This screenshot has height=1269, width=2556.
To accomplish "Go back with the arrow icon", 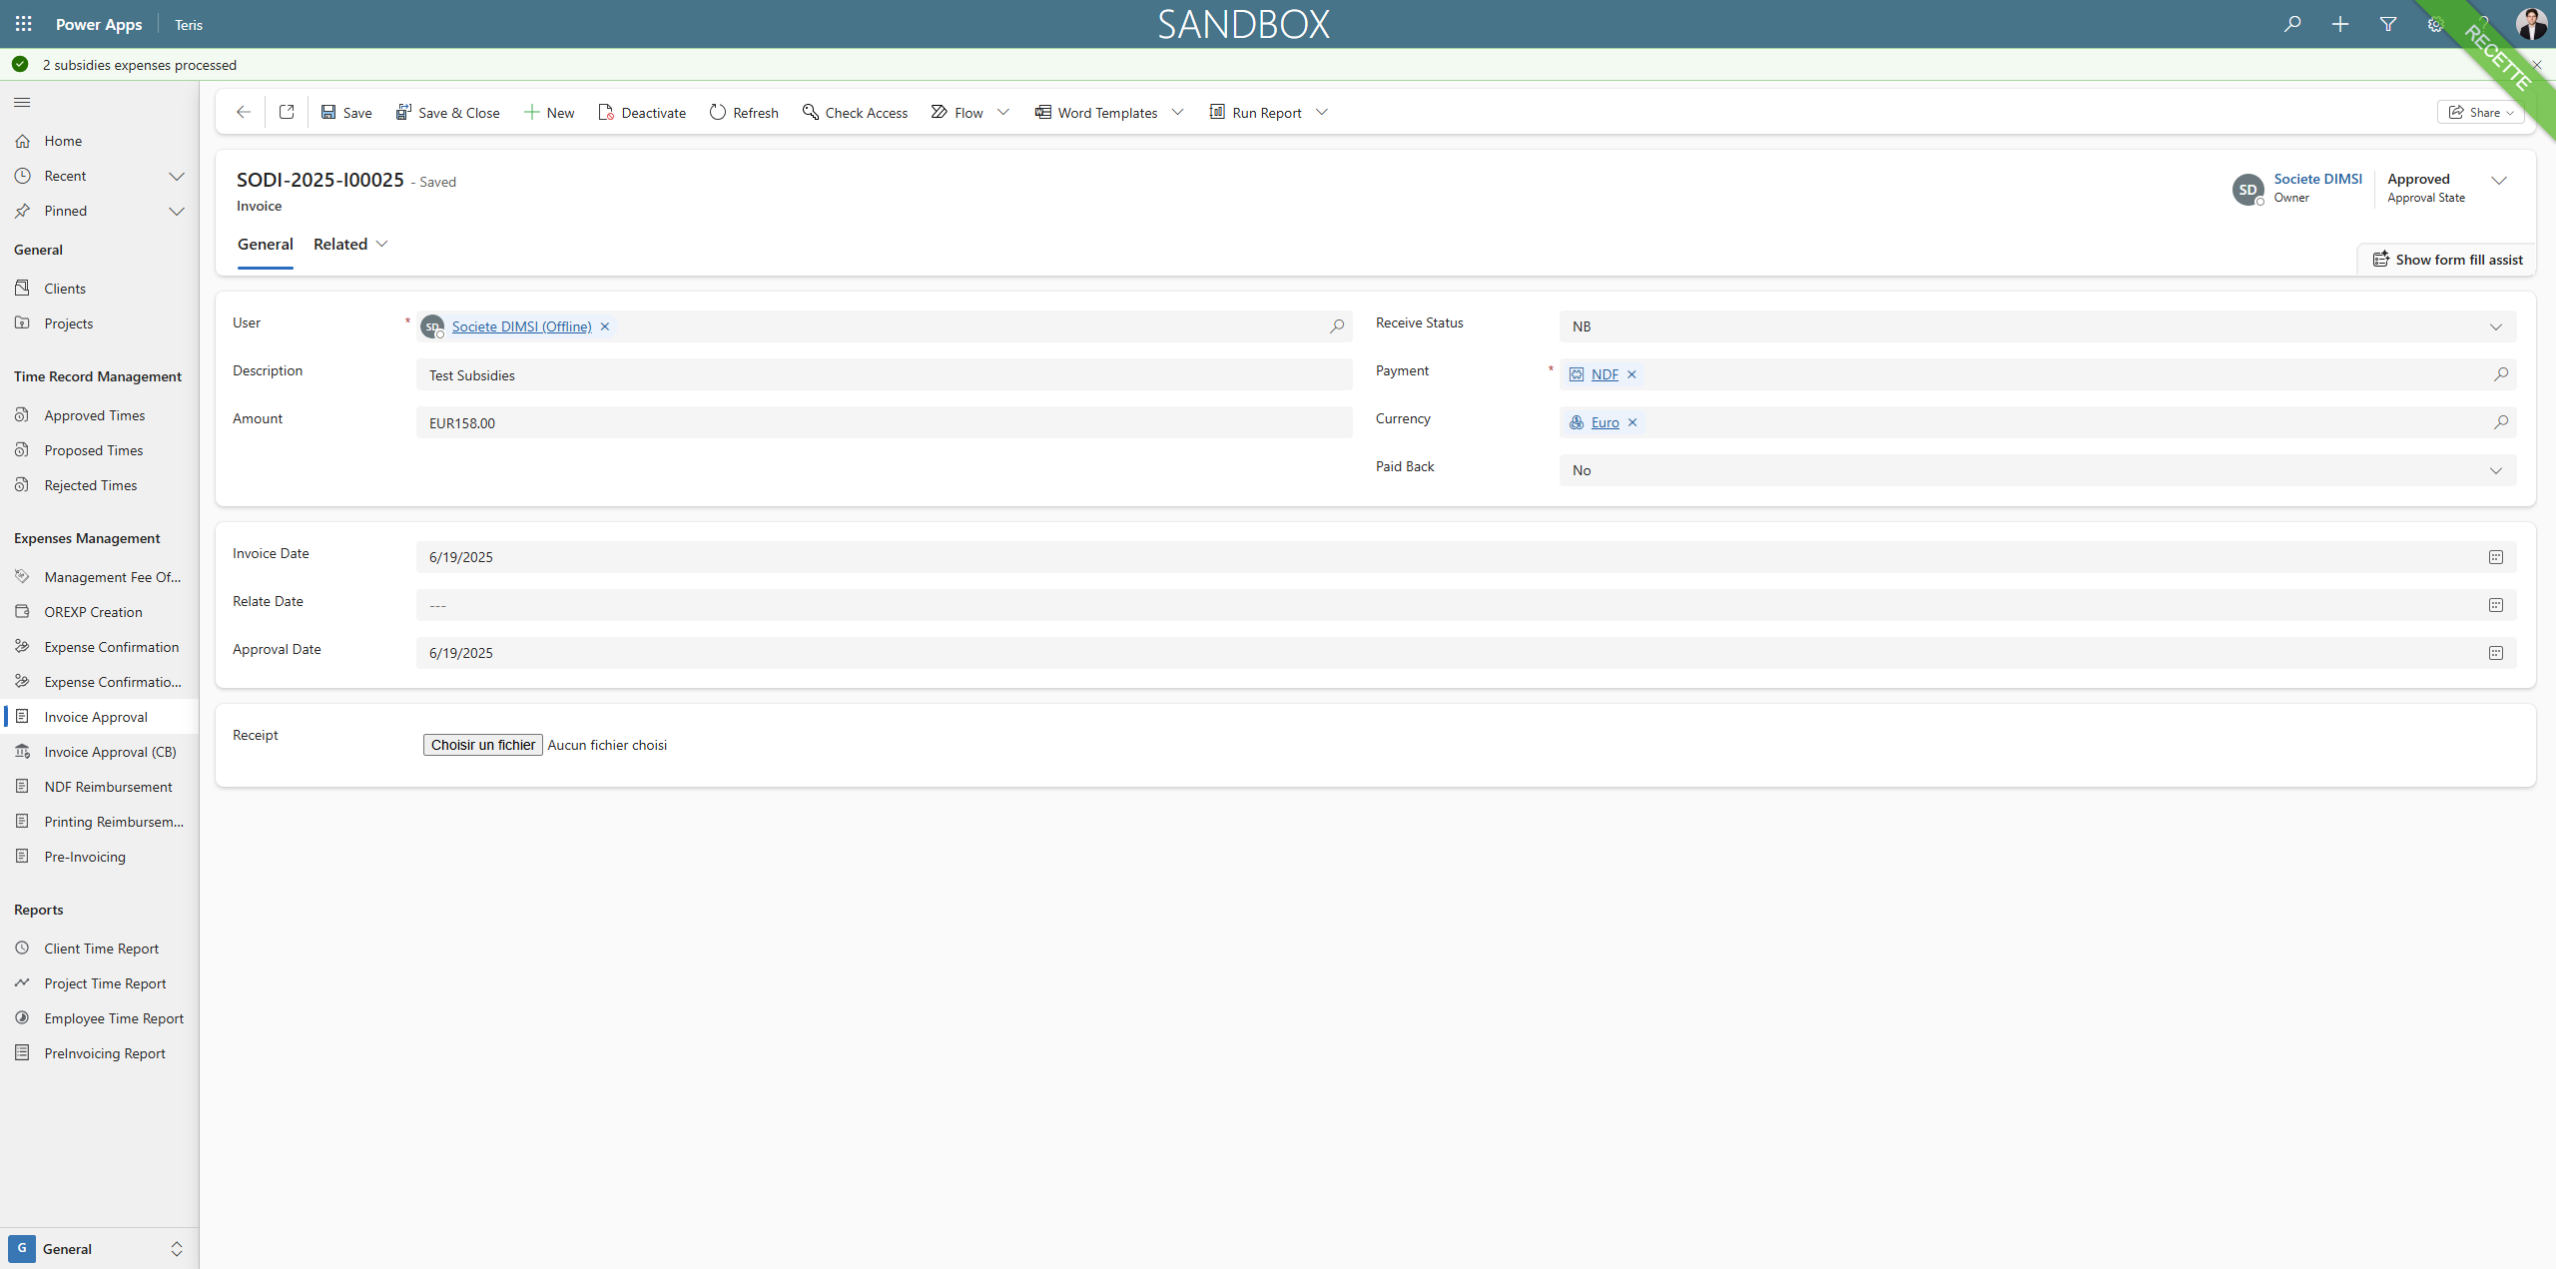I will [x=243, y=112].
